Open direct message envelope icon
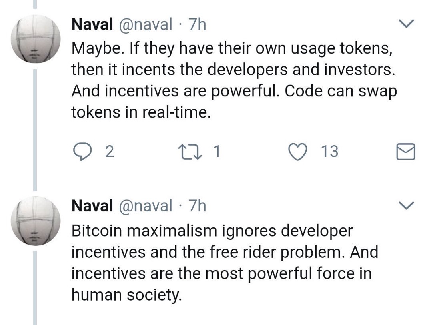 pos(405,152)
